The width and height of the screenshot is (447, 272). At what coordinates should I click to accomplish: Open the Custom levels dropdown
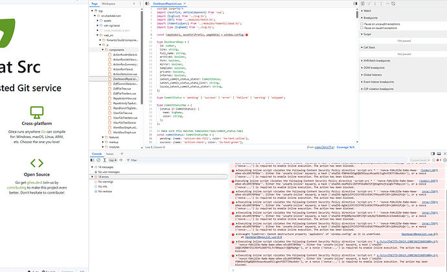pyautogui.click(x=419, y=160)
